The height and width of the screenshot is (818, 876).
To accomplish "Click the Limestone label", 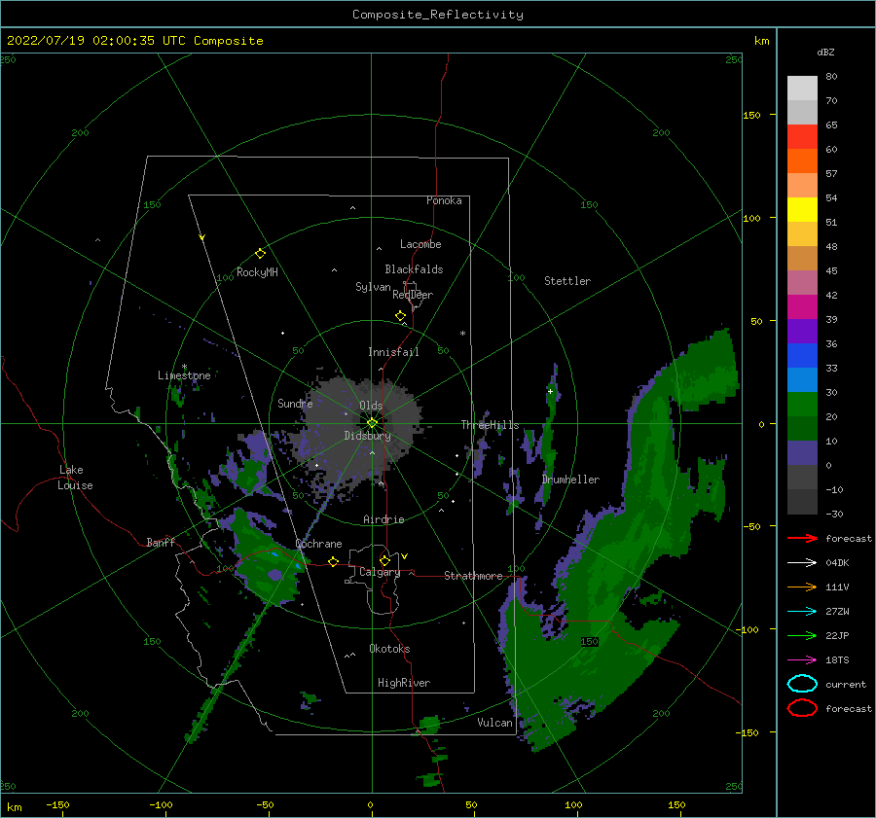I will tap(184, 375).
